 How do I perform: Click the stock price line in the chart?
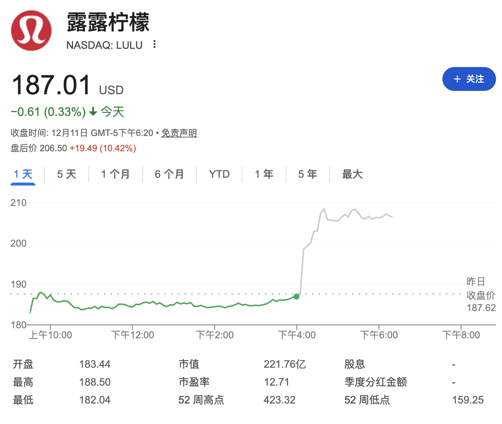click(168, 304)
